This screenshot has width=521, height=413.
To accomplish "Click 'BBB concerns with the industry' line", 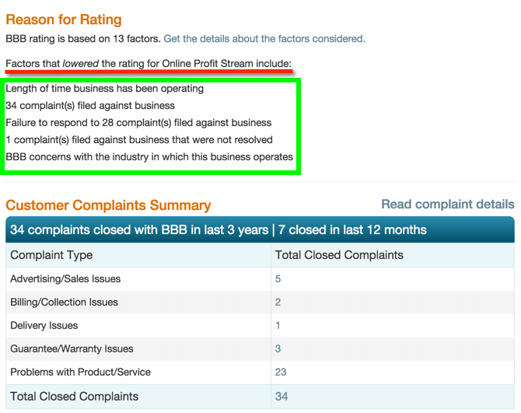I will [x=149, y=157].
